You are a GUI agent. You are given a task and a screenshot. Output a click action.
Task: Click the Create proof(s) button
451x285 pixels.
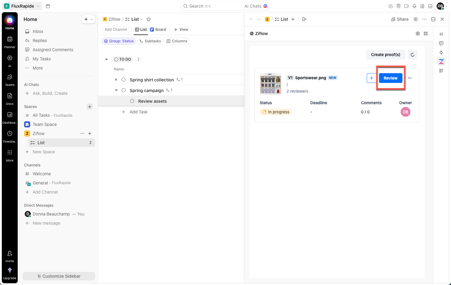tap(386, 55)
